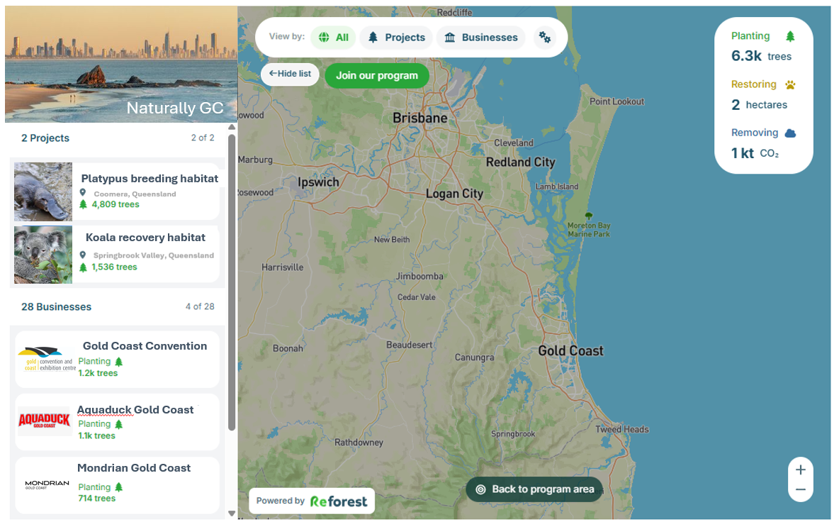The height and width of the screenshot is (522, 834).
Task: Click the Planting tree icon under Gold Coast Convention
Action: coord(118,362)
